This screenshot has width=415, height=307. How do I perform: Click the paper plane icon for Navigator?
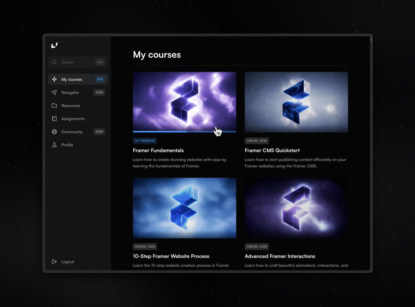[54, 92]
